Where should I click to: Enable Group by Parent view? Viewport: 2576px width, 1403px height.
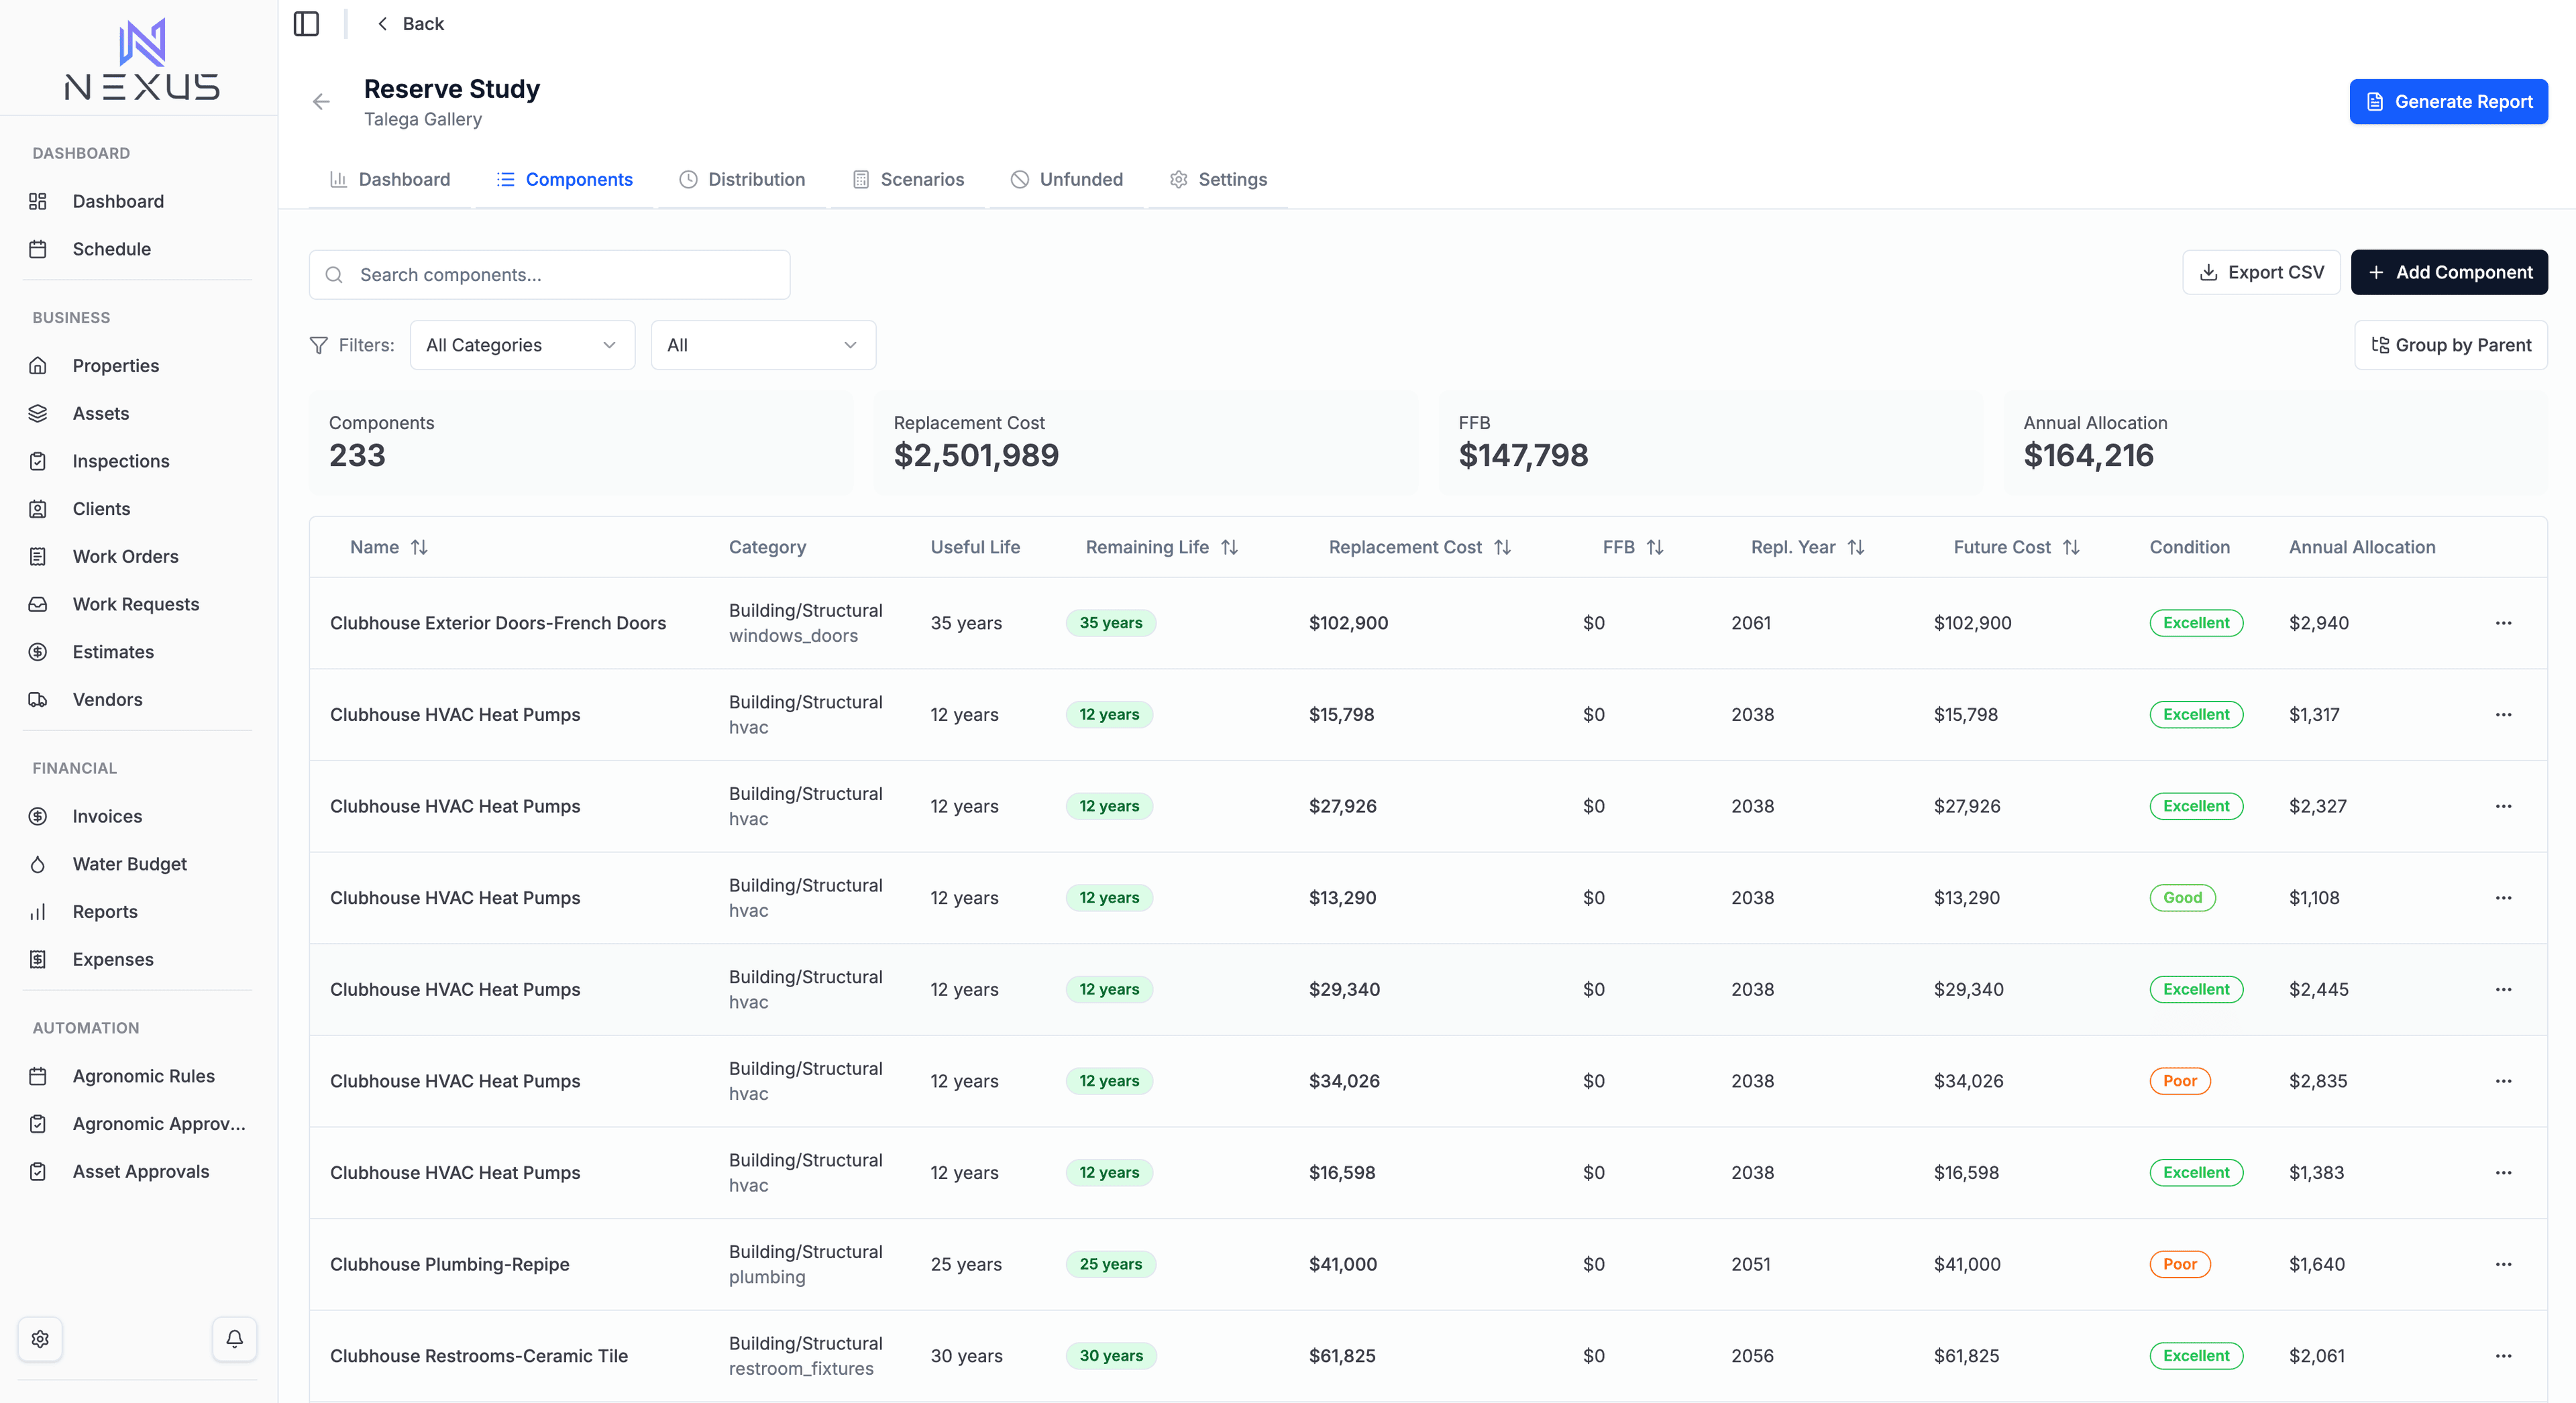[x=2451, y=344]
